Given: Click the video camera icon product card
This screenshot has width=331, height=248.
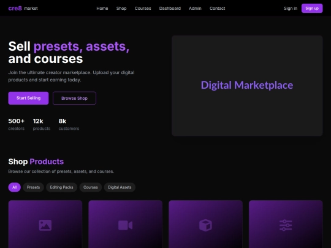Looking at the screenshot, I should [x=126, y=224].
